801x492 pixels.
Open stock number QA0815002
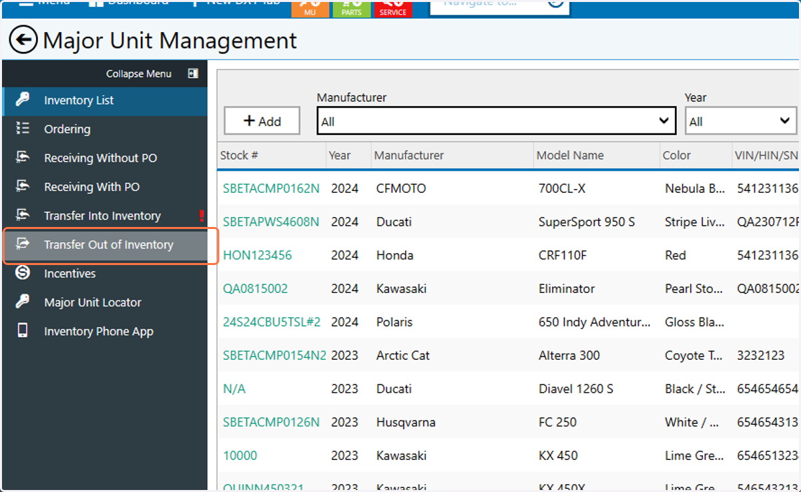coord(256,288)
